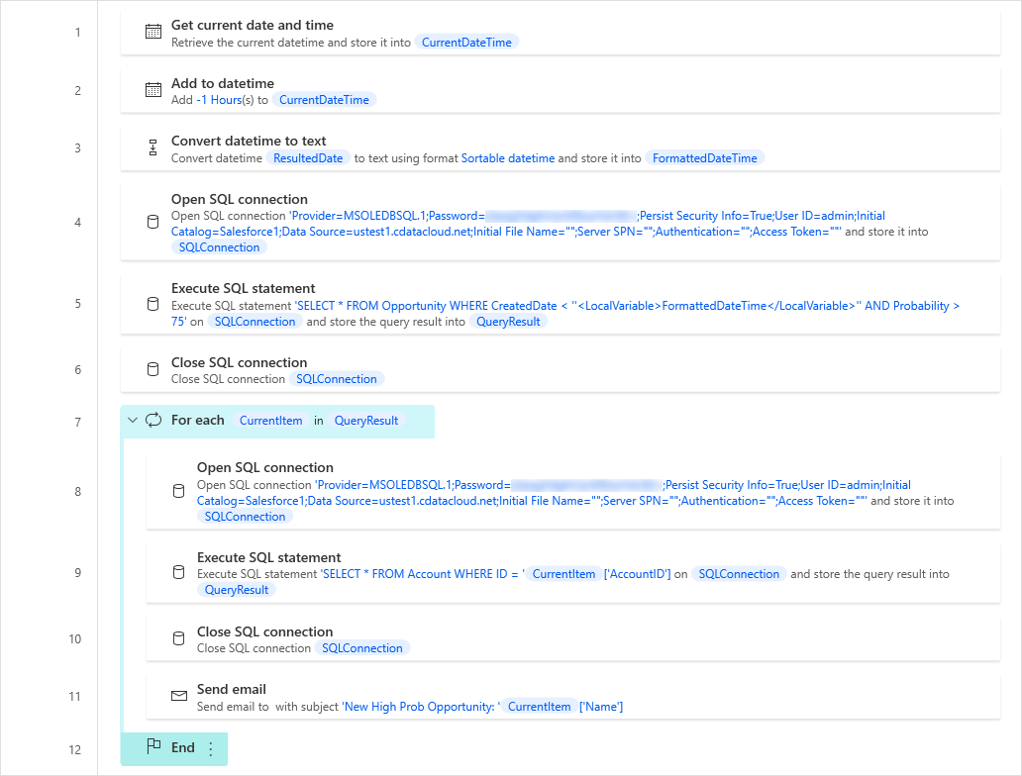
Task: Click database icon of step 5 Execute SQL statement
Action: pos(153,304)
